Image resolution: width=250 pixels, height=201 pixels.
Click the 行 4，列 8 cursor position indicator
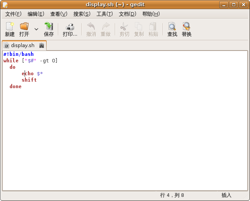click(172, 195)
